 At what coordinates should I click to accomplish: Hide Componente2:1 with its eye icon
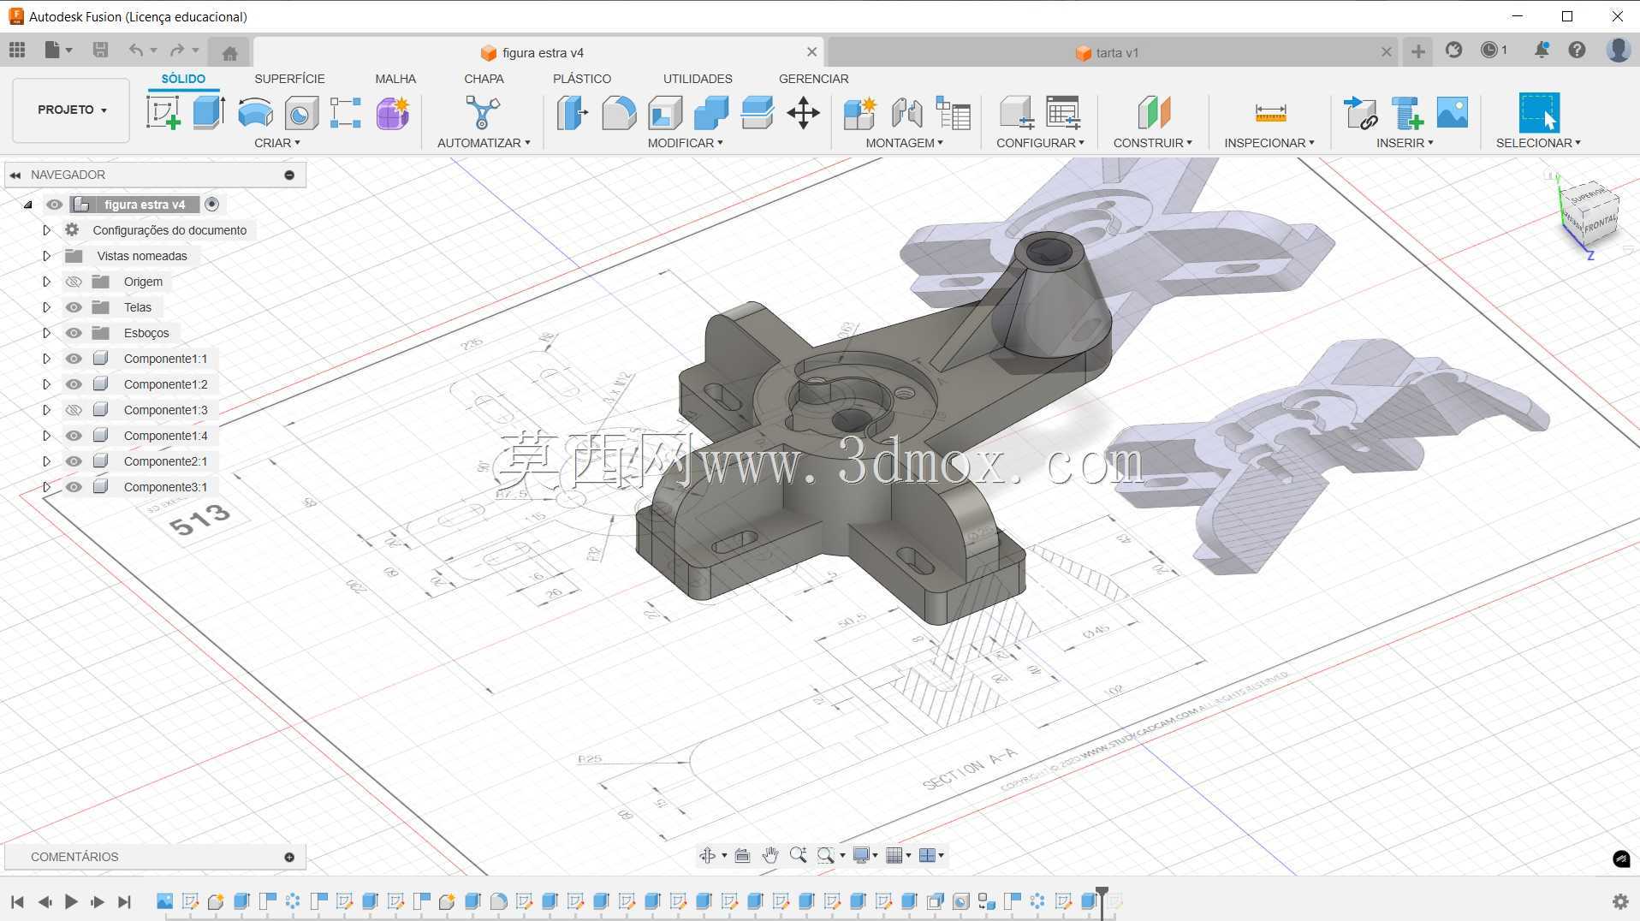(x=74, y=461)
